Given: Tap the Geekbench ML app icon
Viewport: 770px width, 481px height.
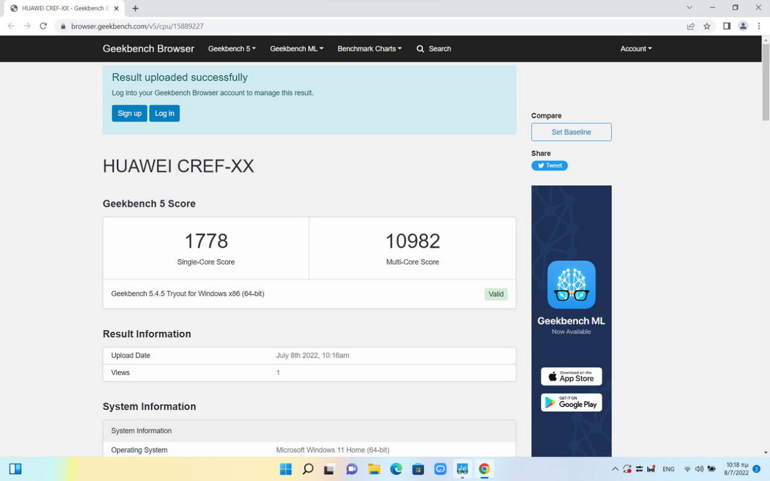Looking at the screenshot, I should (x=571, y=284).
